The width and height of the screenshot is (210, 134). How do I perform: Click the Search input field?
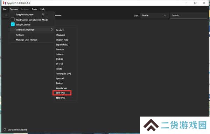[189, 16]
